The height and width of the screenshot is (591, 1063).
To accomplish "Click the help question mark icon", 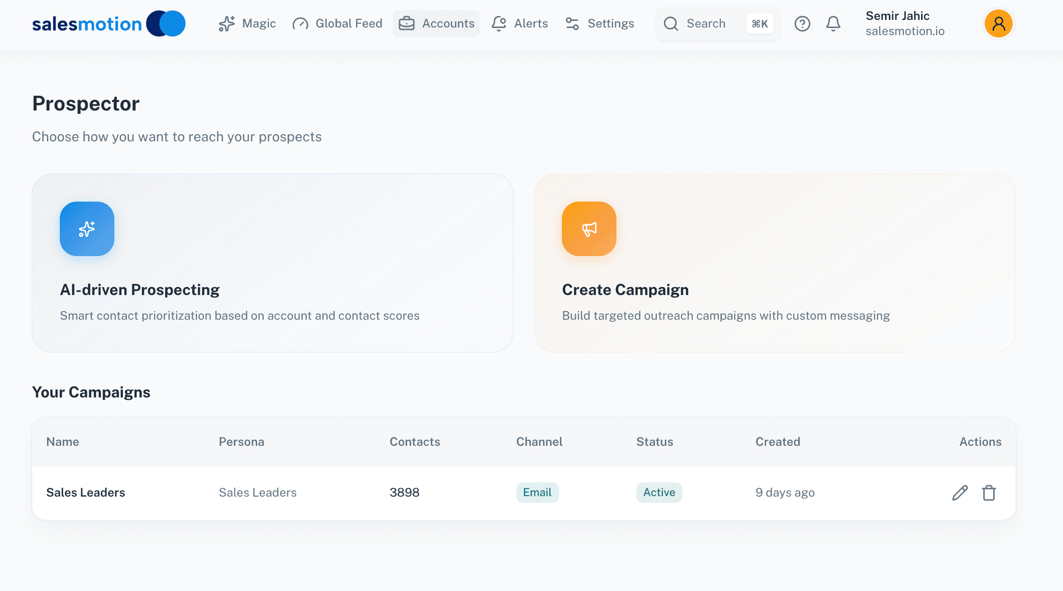I will 802,24.
